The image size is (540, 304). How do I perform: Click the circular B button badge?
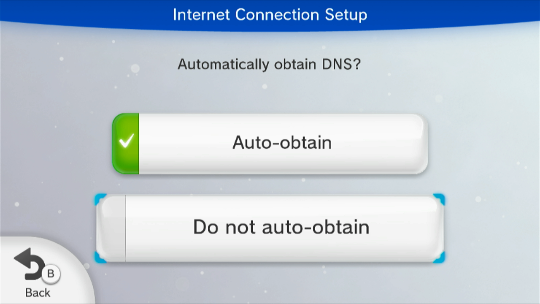pyautogui.click(x=51, y=274)
